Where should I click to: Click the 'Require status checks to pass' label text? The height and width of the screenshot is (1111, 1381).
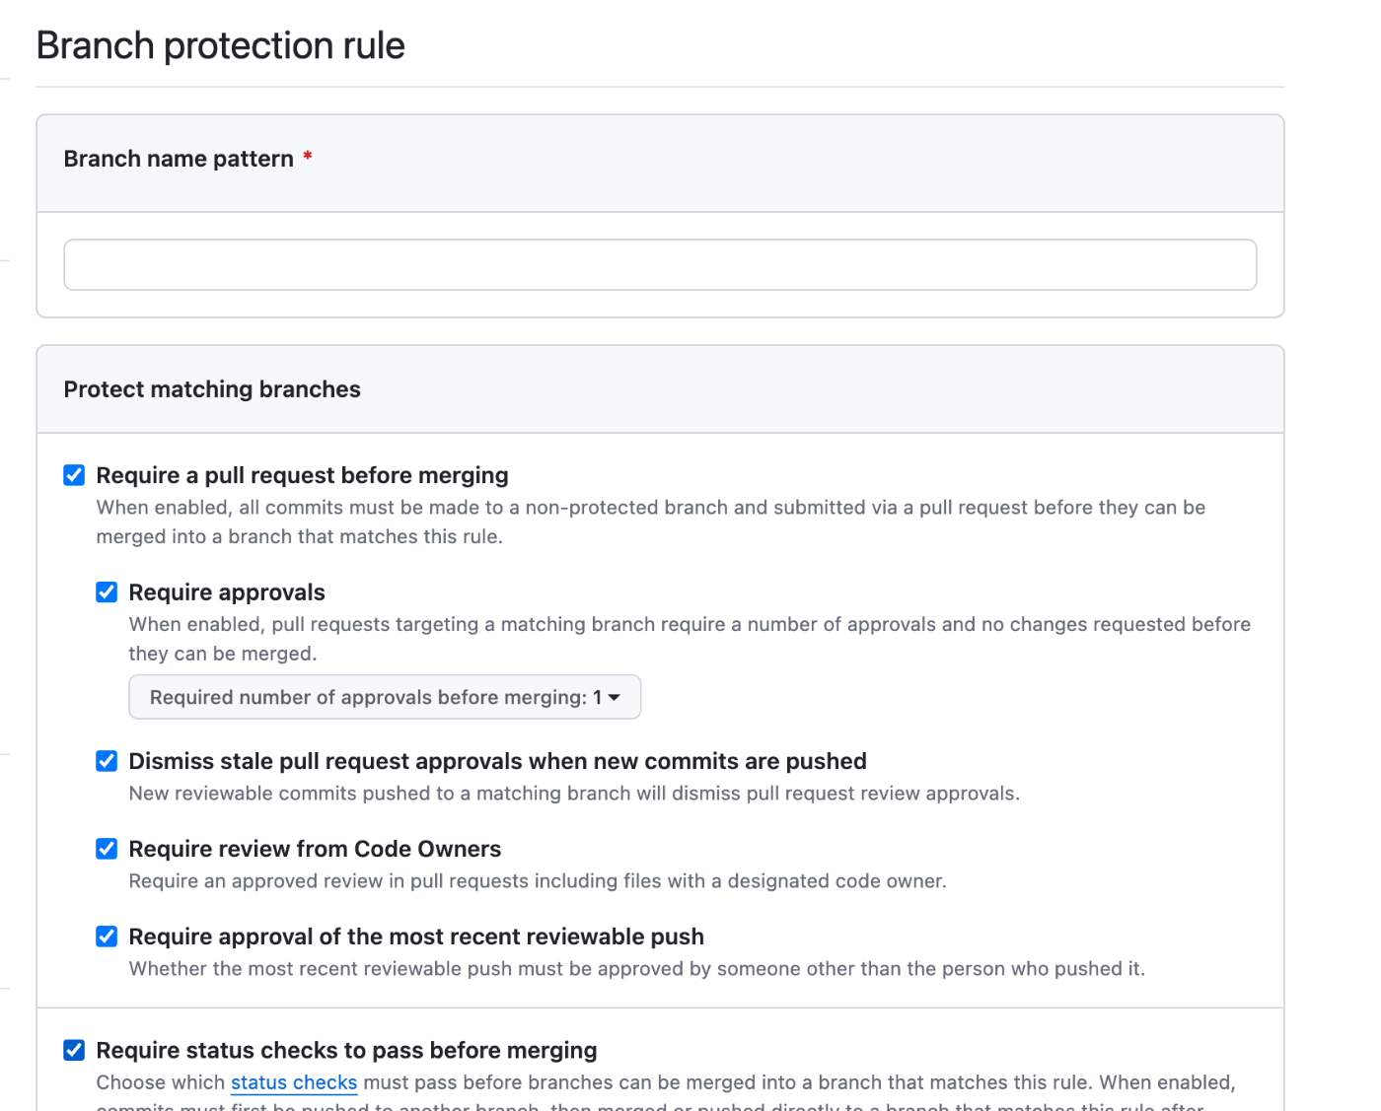(x=346, y=1050)
